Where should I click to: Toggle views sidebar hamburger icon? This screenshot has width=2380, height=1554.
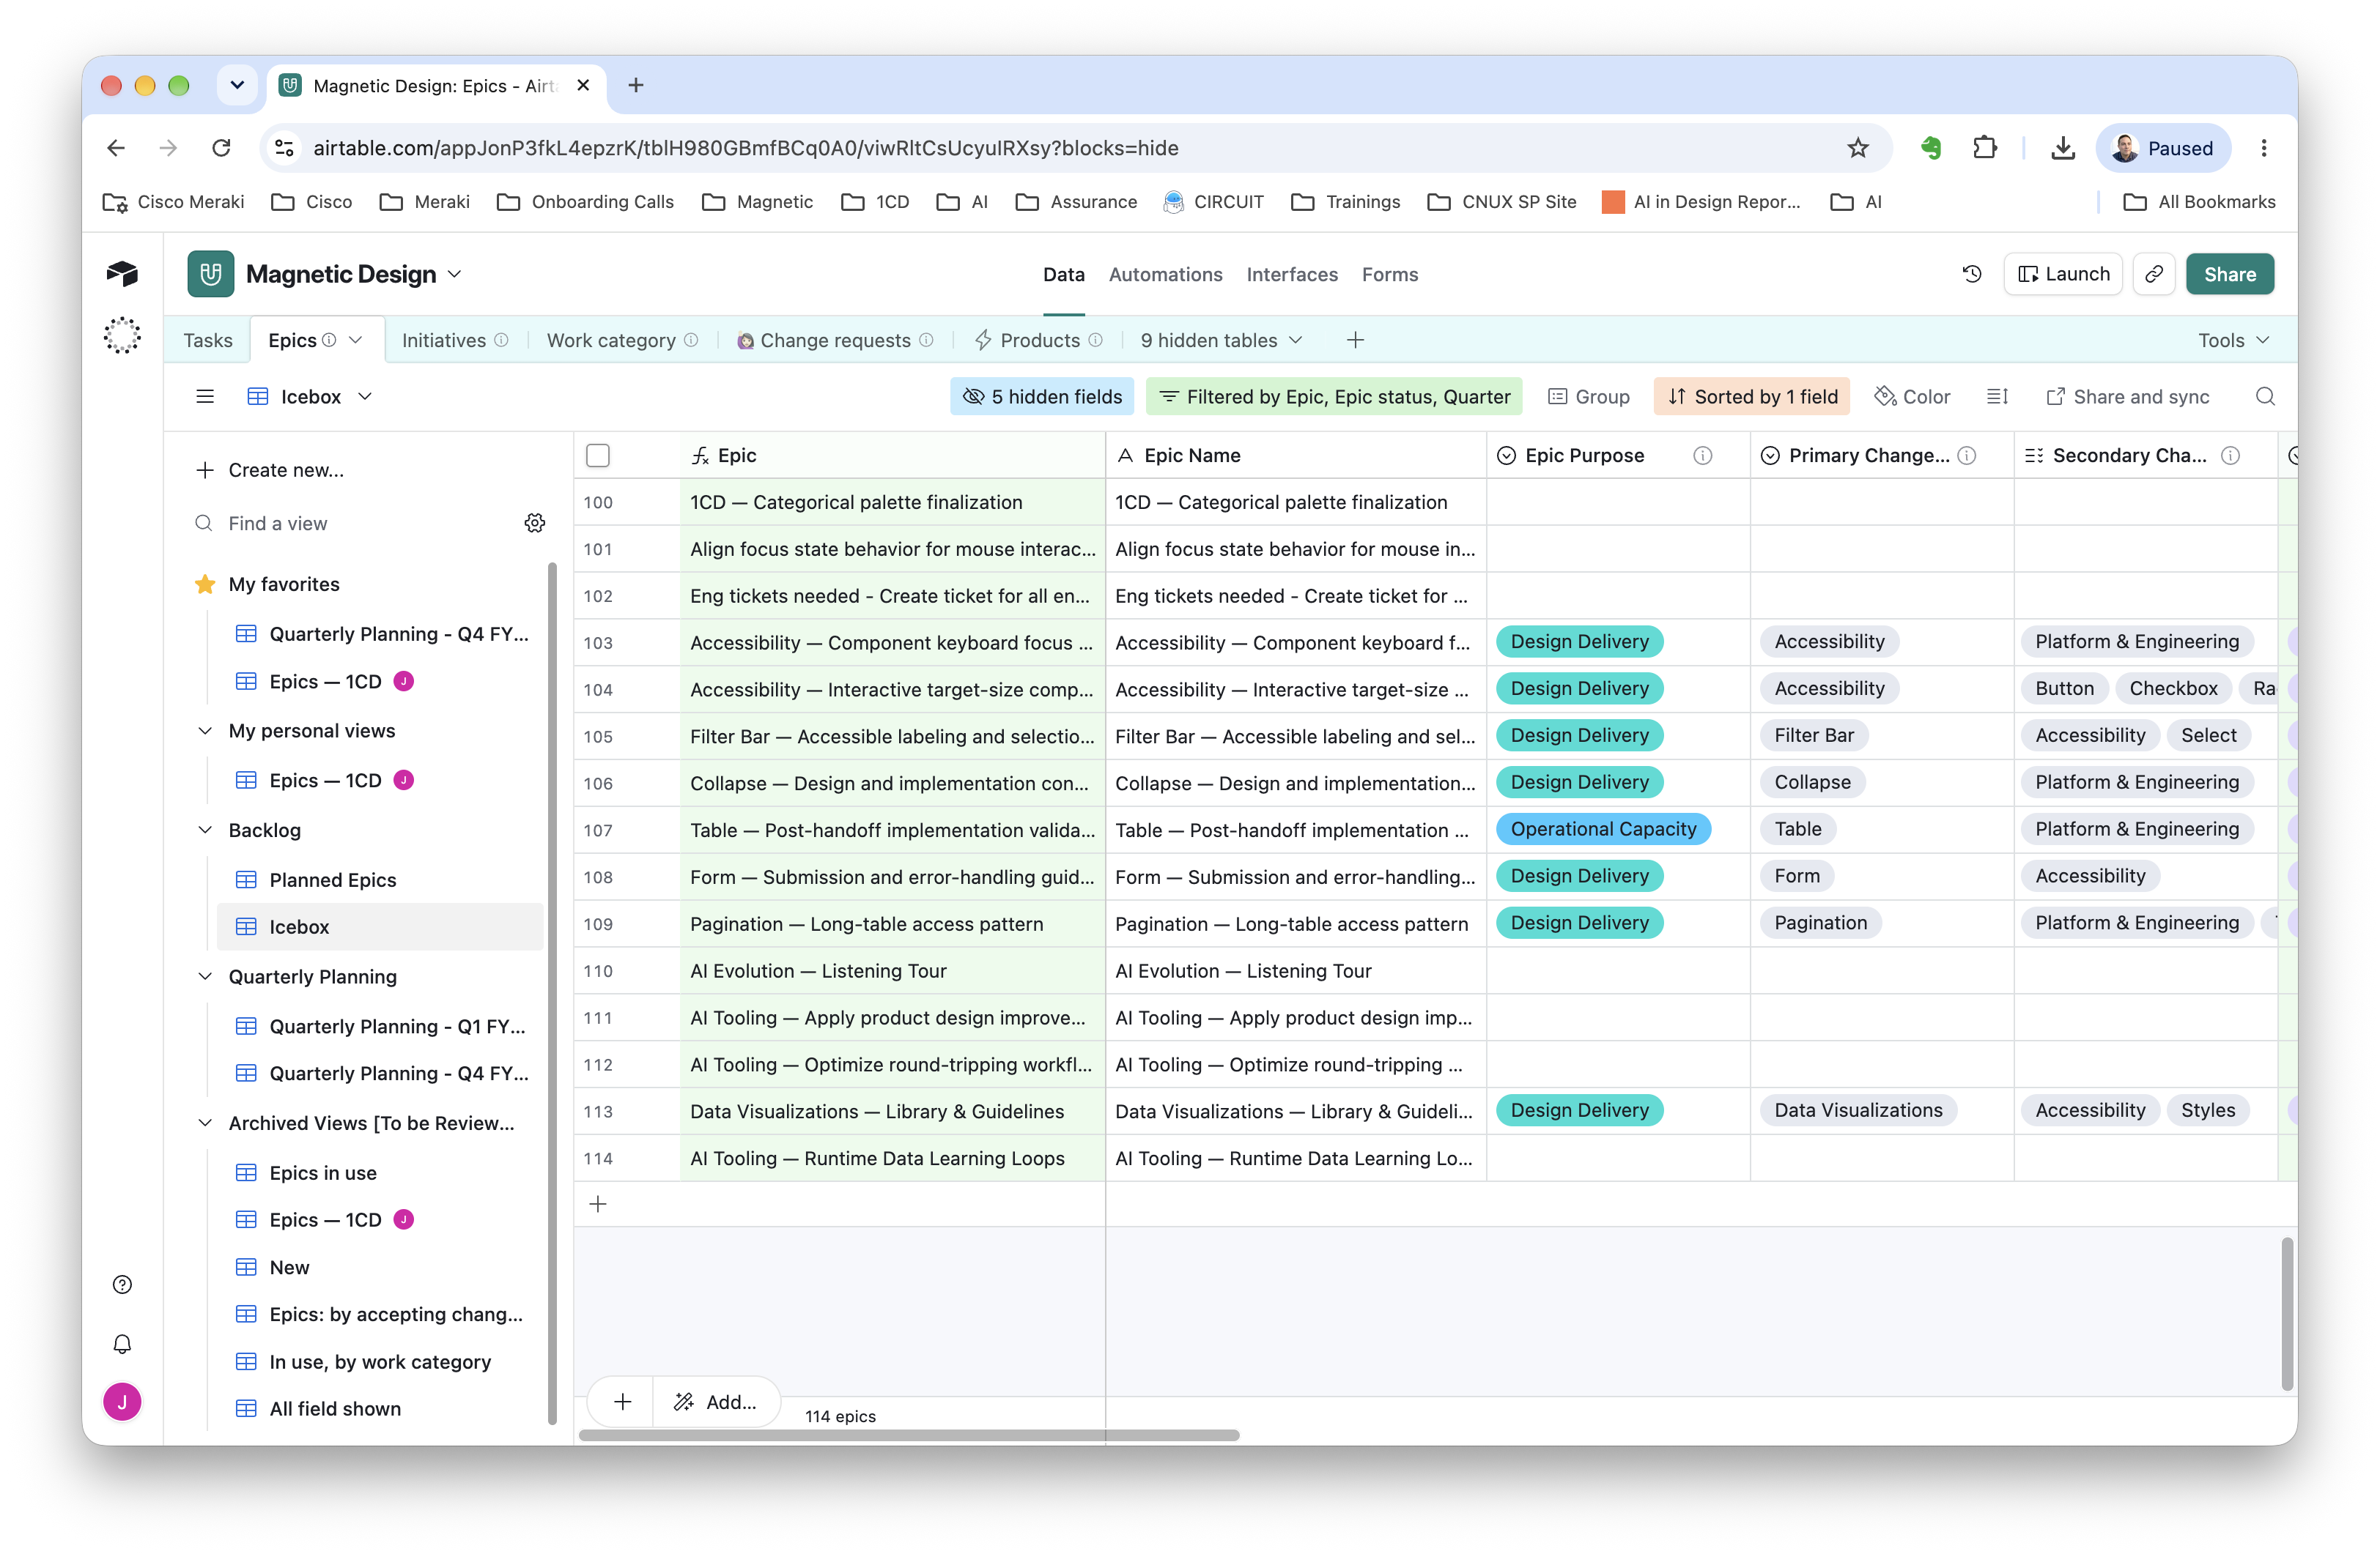(x=205, y=397)
